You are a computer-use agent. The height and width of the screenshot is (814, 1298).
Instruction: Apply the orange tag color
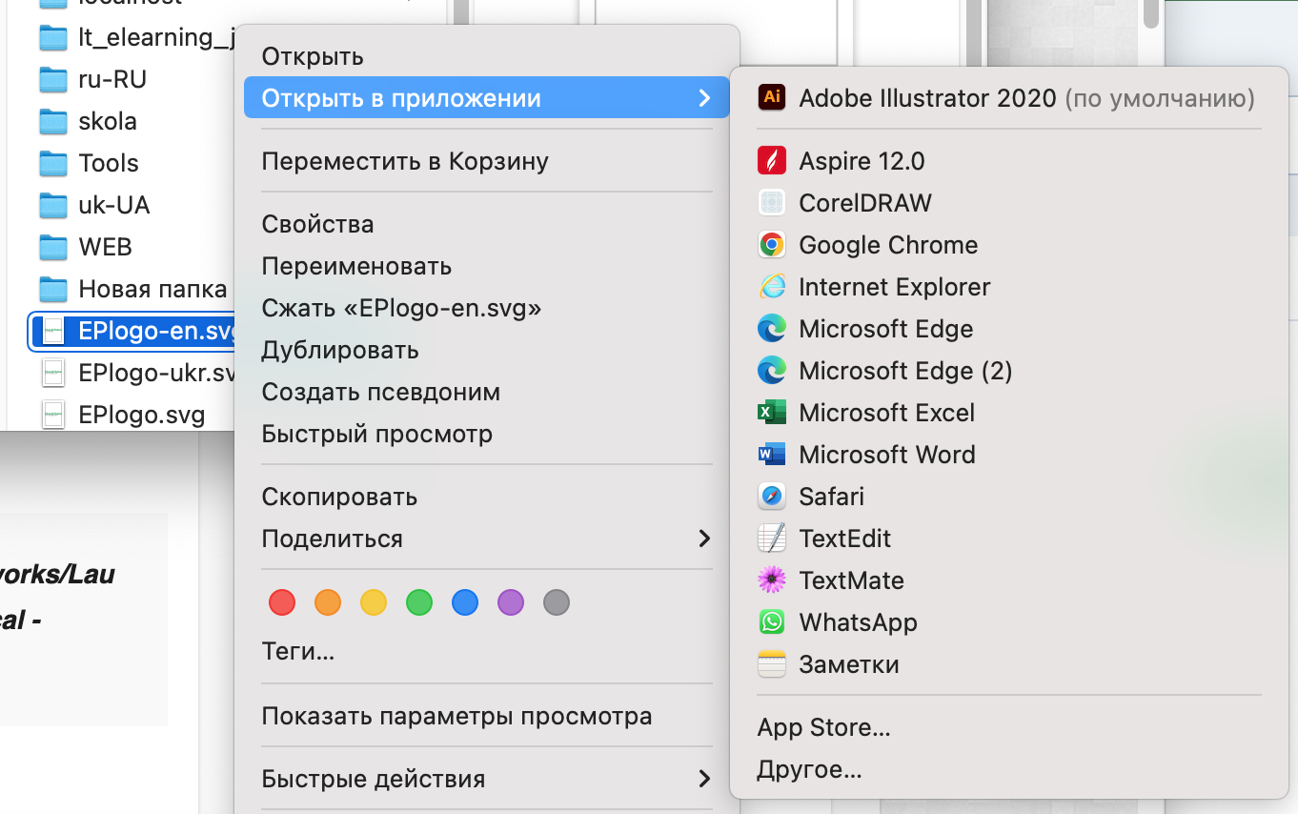click(x=328, y=602)
